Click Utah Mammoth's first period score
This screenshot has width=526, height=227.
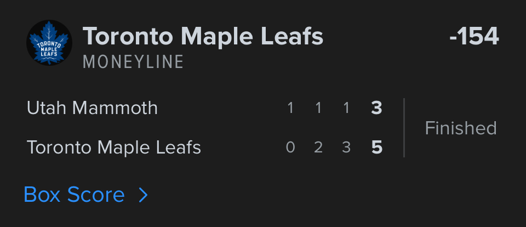pyautogui.click(x=290, y=108)
